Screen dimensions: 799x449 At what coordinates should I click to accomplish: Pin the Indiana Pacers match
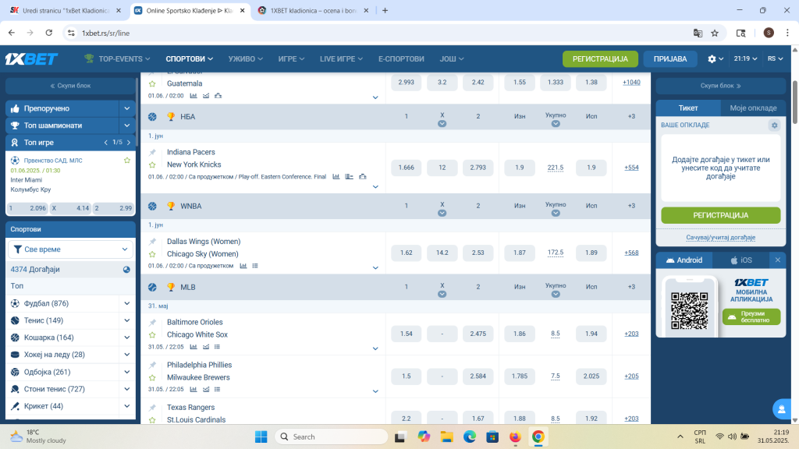152,152
